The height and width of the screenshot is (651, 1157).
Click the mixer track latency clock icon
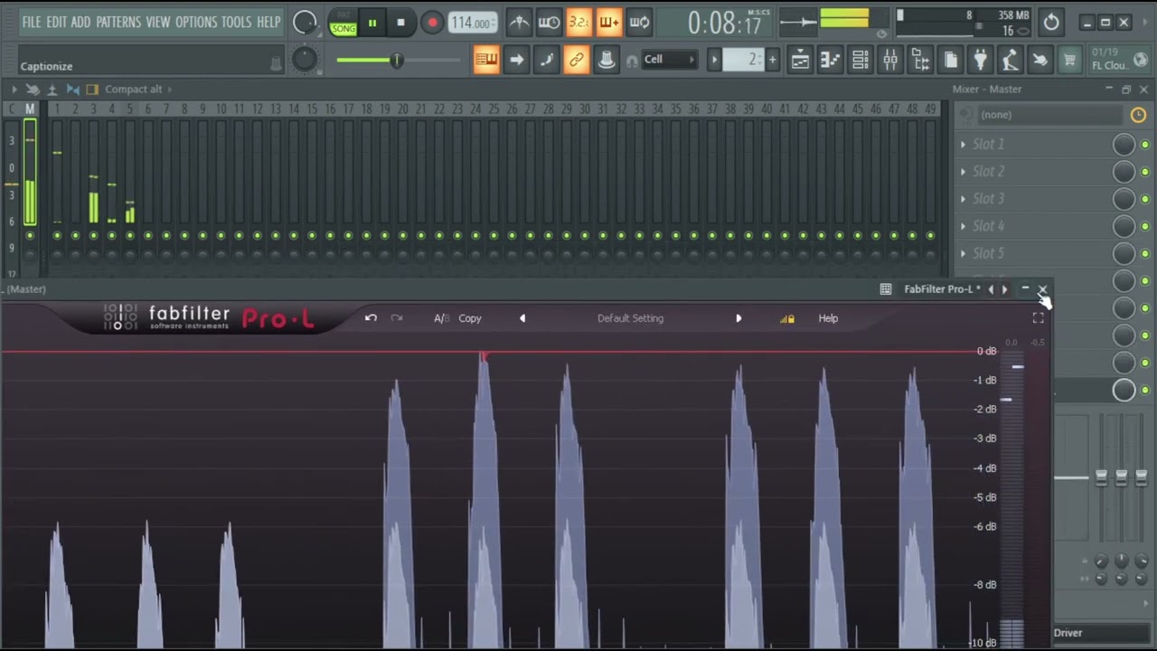tap(1138, 115)
